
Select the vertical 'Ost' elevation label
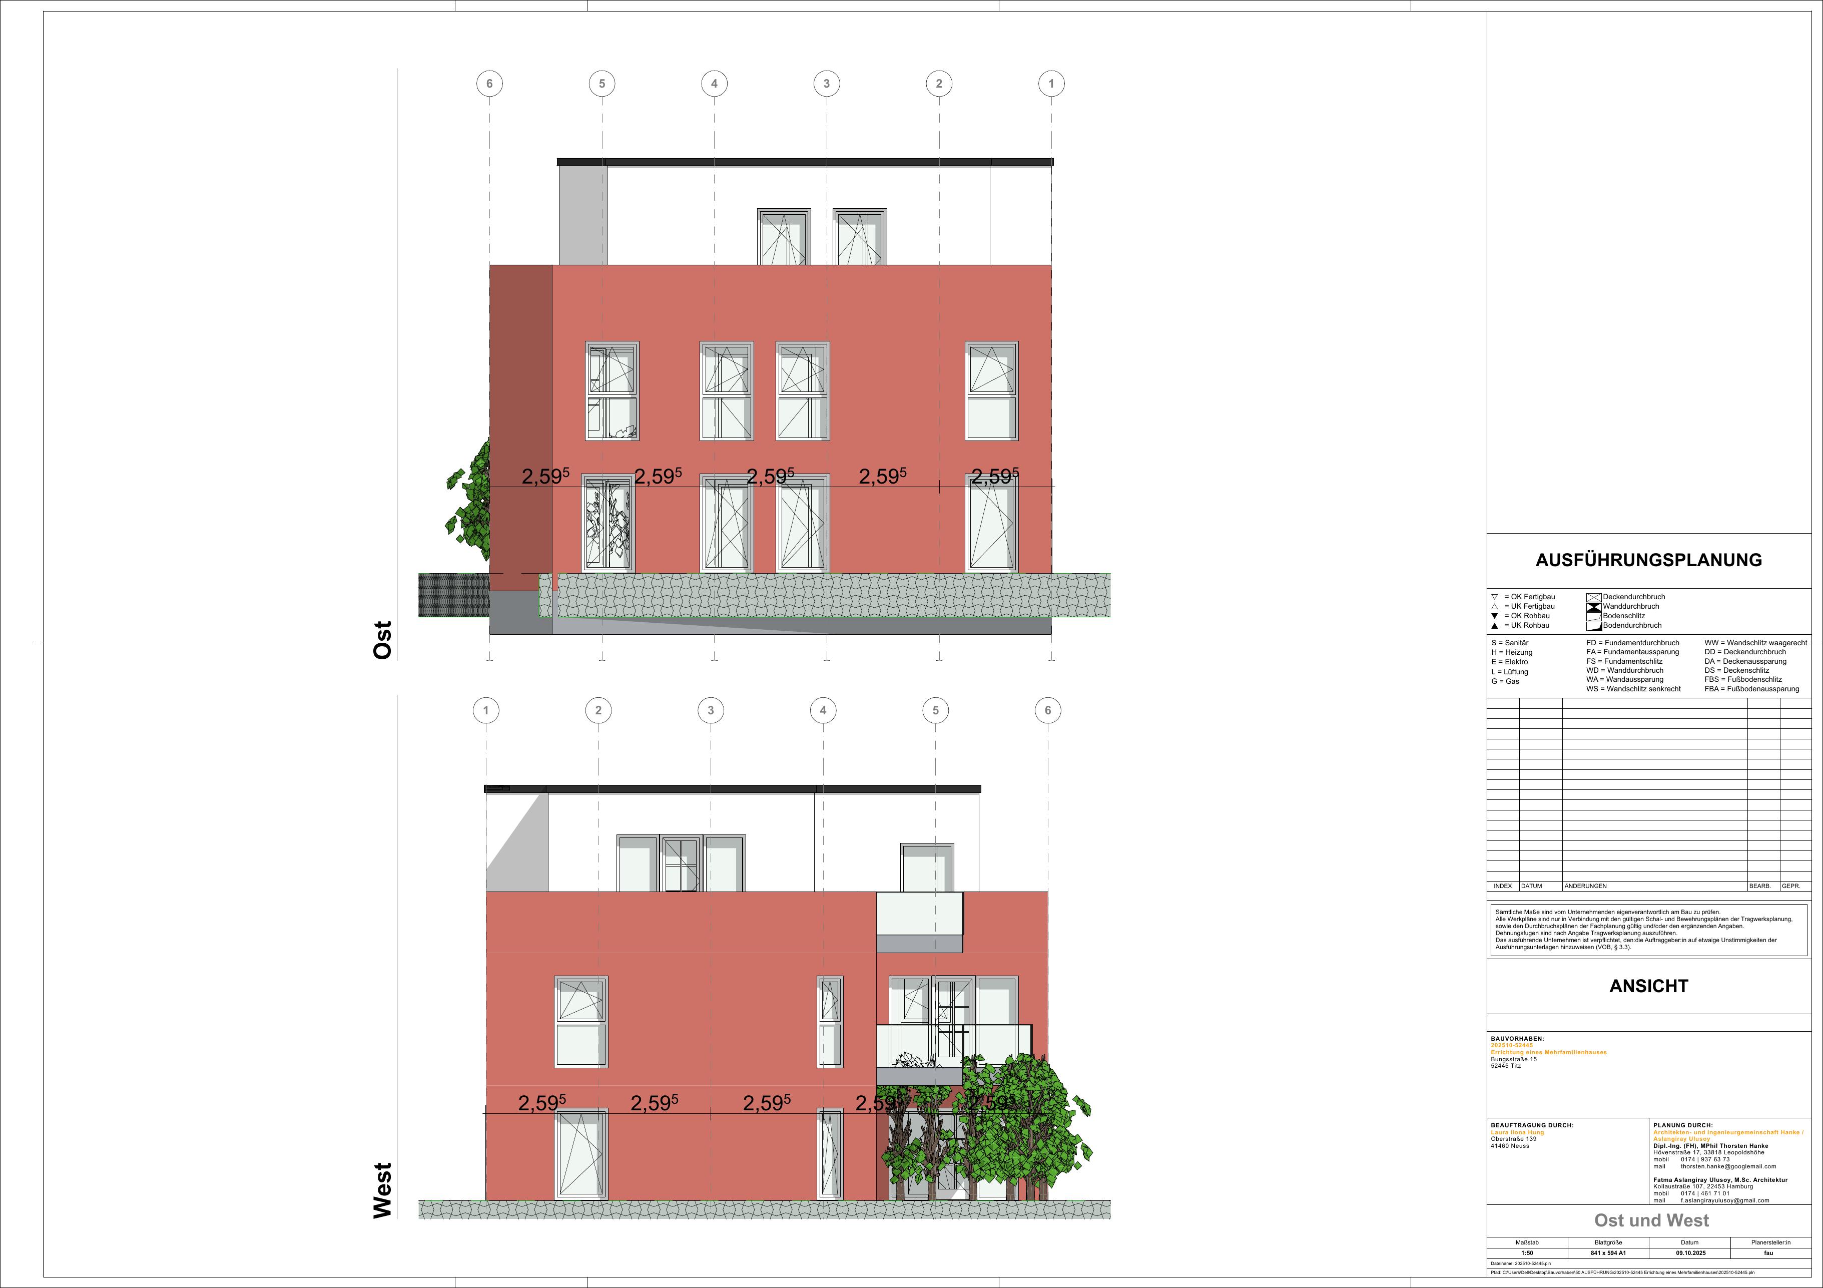pos(383,640)
